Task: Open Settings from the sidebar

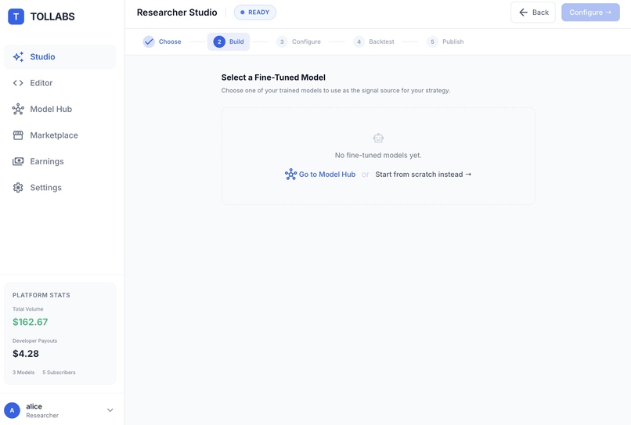Action: tap(60, 188)
